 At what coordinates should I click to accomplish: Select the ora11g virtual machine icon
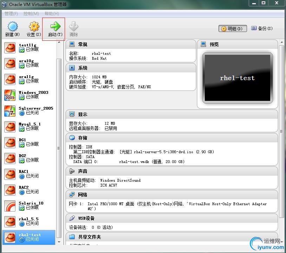(10, 79)
